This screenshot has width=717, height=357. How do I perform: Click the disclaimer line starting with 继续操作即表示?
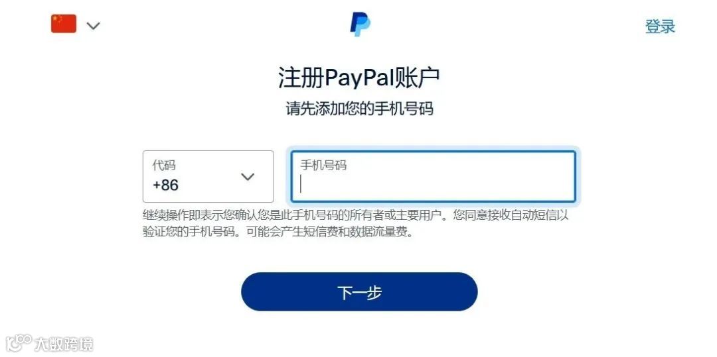355,215
